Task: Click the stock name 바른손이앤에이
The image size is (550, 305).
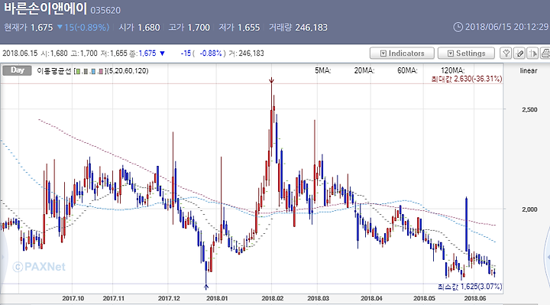Action: coord(45,8)
